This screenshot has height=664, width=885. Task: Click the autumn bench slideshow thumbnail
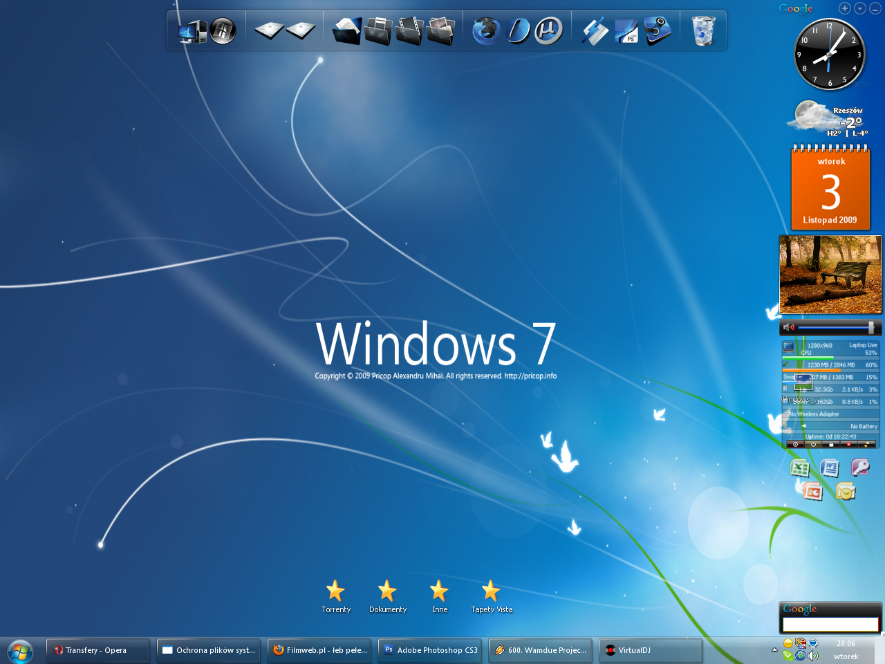pos(830,275)
